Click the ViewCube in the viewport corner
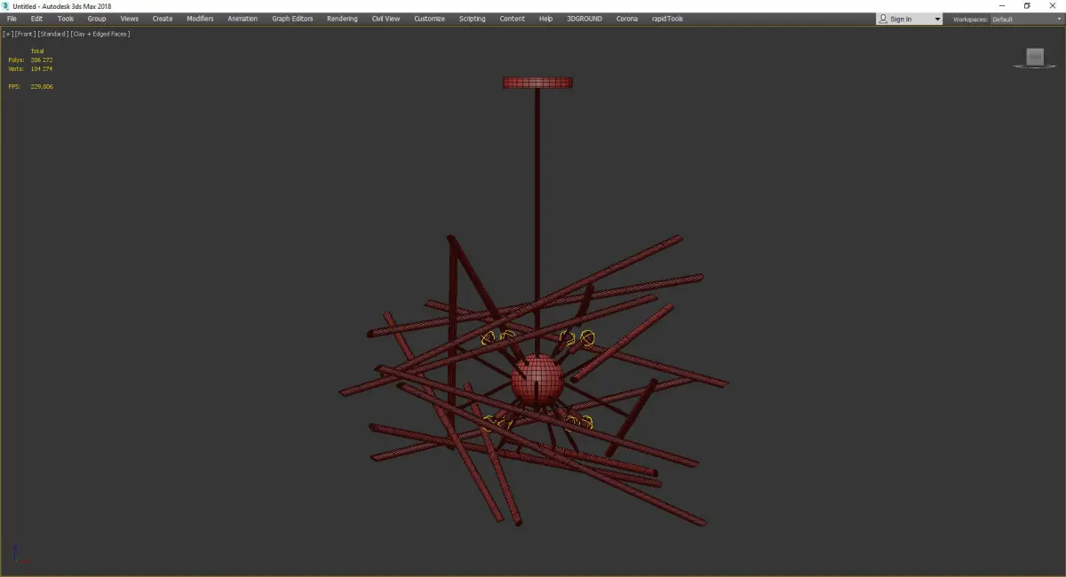This screenshot has height=577, width=1066. [1035, 58]
